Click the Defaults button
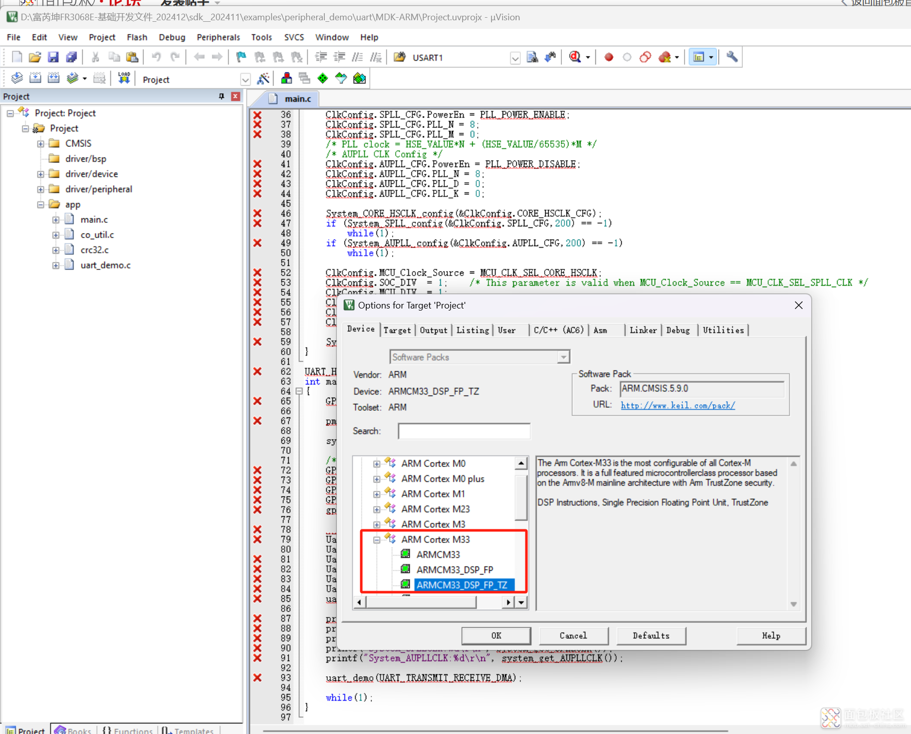 [651, 636]
